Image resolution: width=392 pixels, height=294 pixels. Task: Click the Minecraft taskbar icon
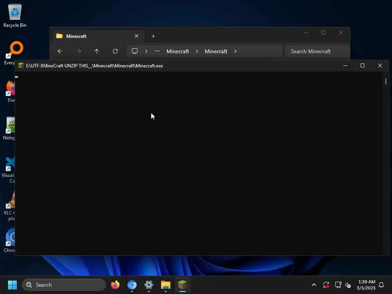(x=183, y=285)
